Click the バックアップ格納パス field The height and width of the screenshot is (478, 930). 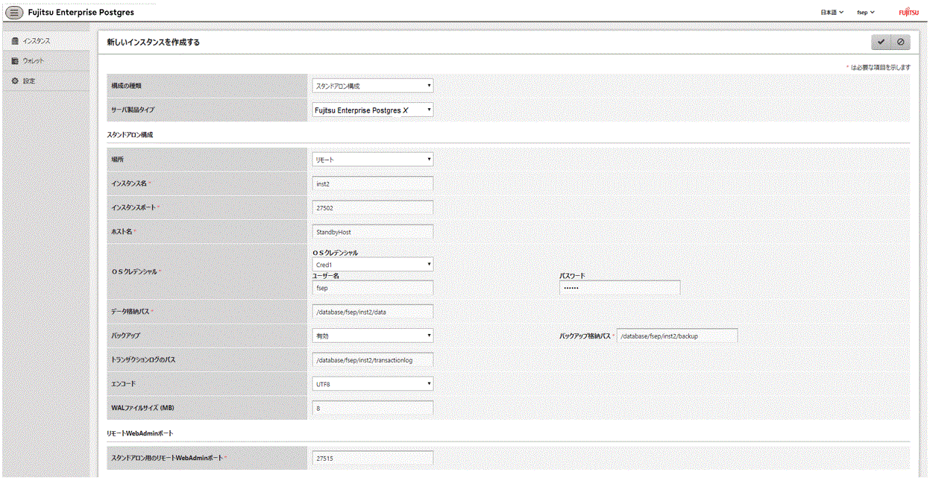point(677,336)
